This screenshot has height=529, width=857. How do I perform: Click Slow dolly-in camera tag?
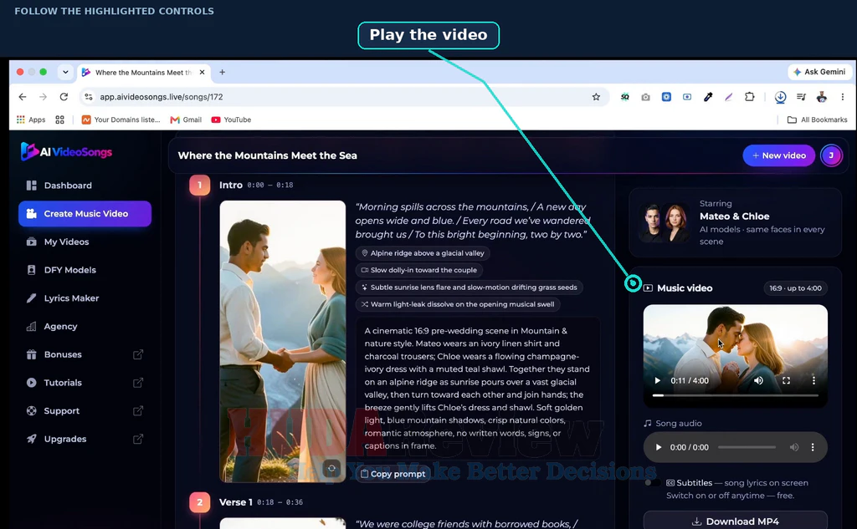click(x=418, y=270)
